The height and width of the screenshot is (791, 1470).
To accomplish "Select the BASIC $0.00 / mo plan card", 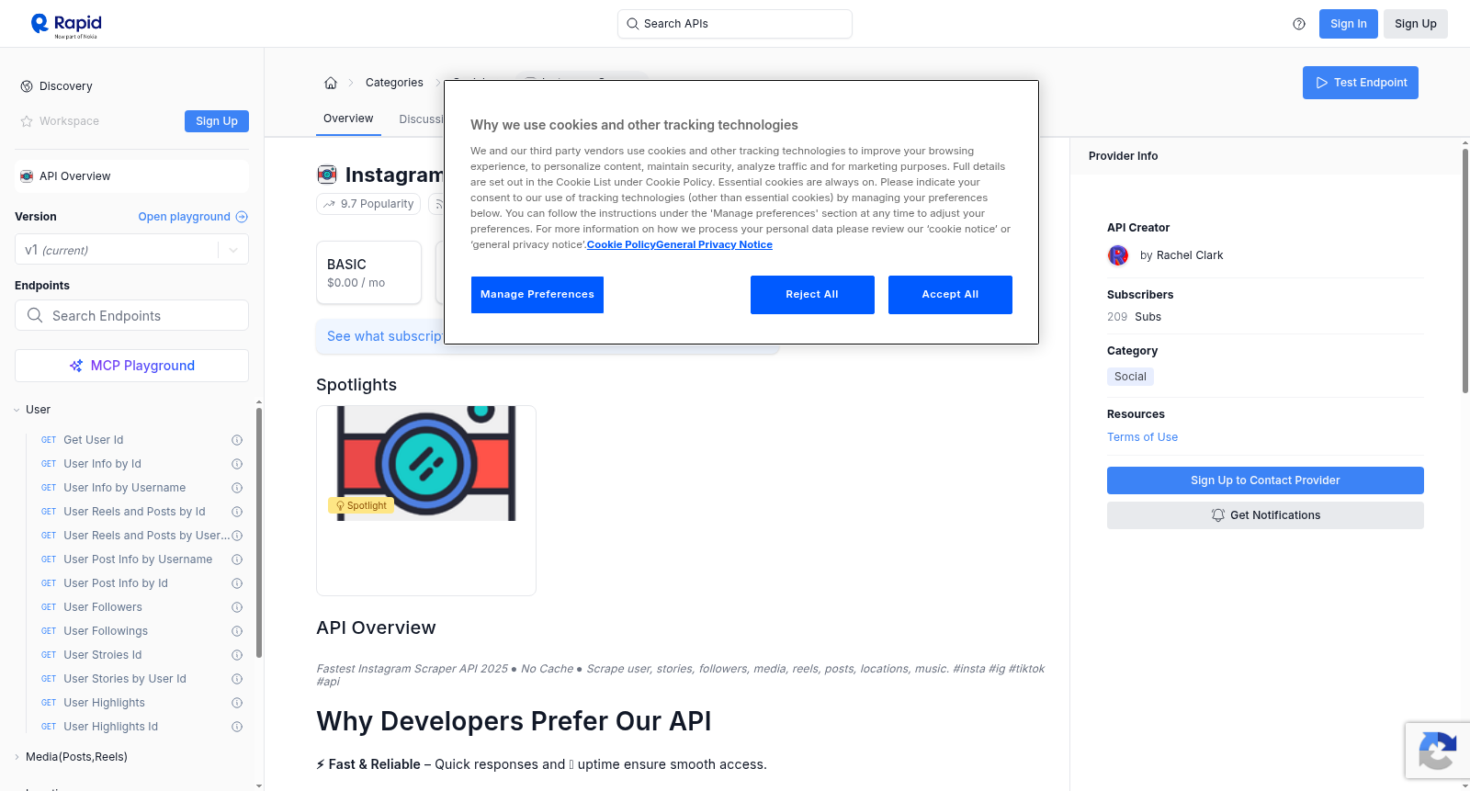I will pos(369,273).
